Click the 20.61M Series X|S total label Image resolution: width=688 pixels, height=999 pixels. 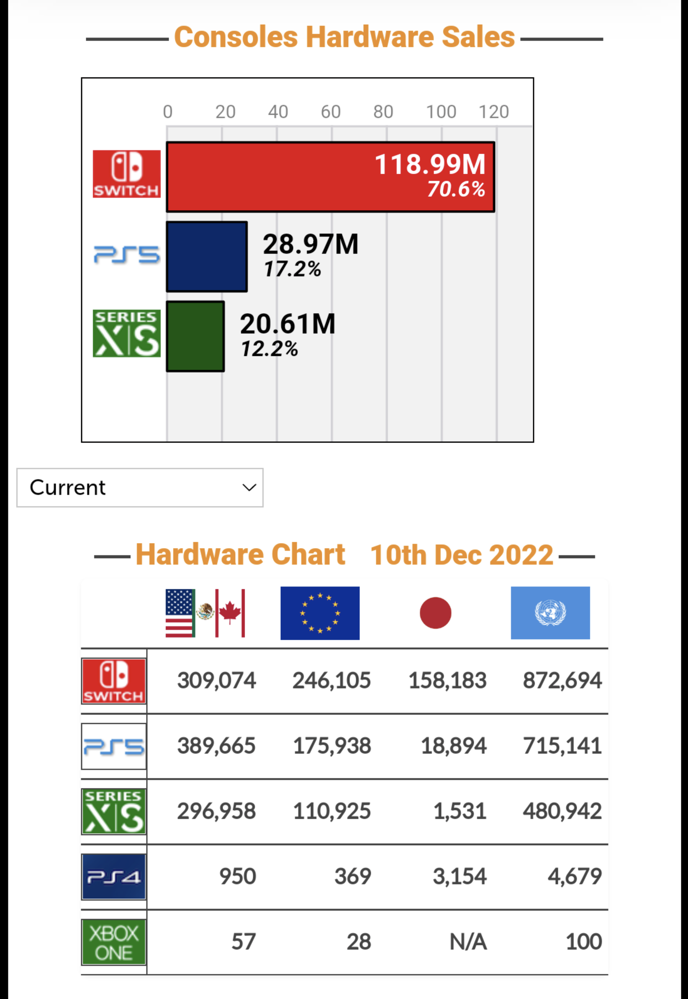(x=288, y=324)
